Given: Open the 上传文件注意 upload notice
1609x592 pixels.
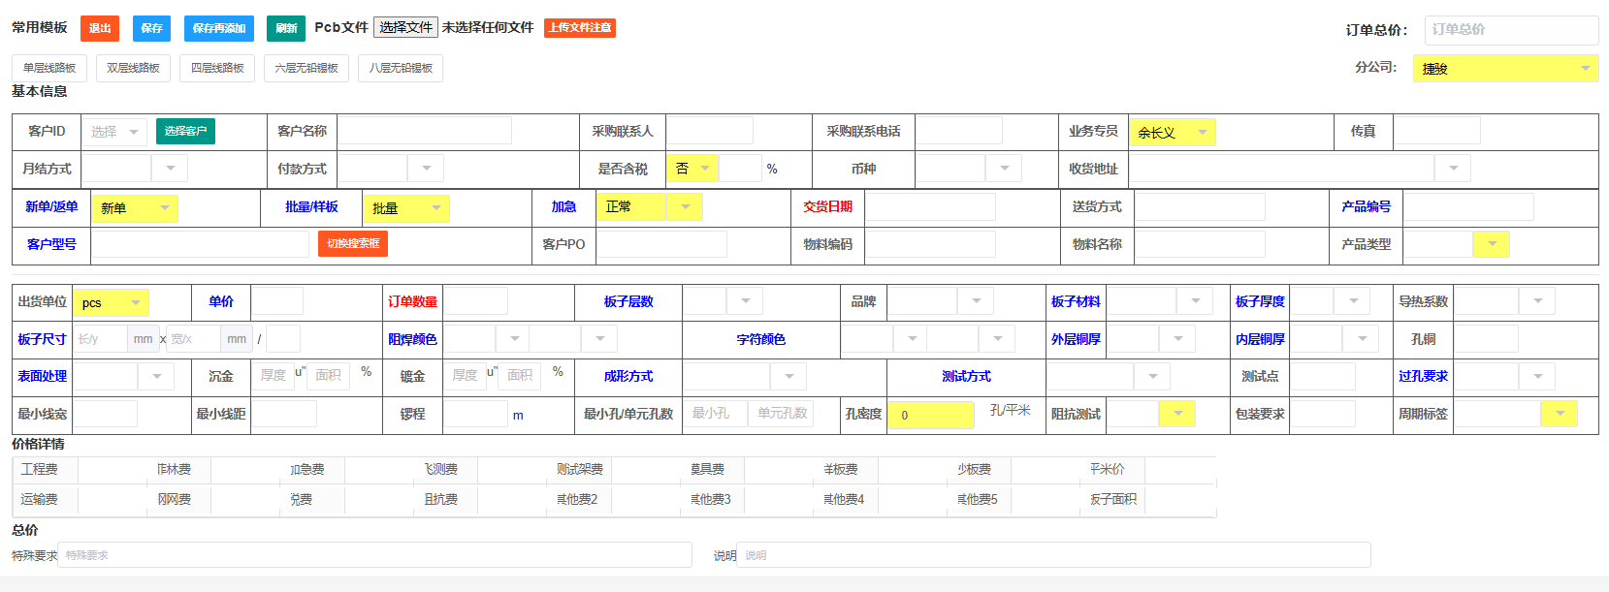Looking at the screenshot, I should (x=579, y=28).
